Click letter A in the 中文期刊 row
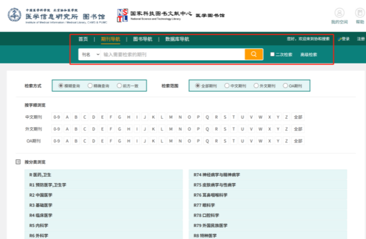Image resolution: width=366 pixels, height=239 pixels. point(67,117)
